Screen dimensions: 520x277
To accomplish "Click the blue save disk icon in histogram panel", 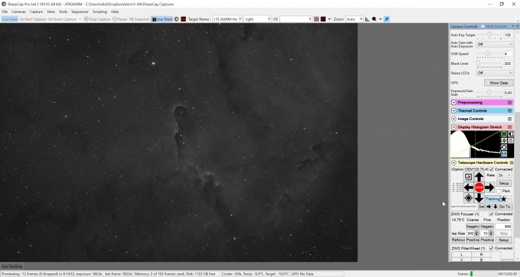I will [x=504, y=154].
